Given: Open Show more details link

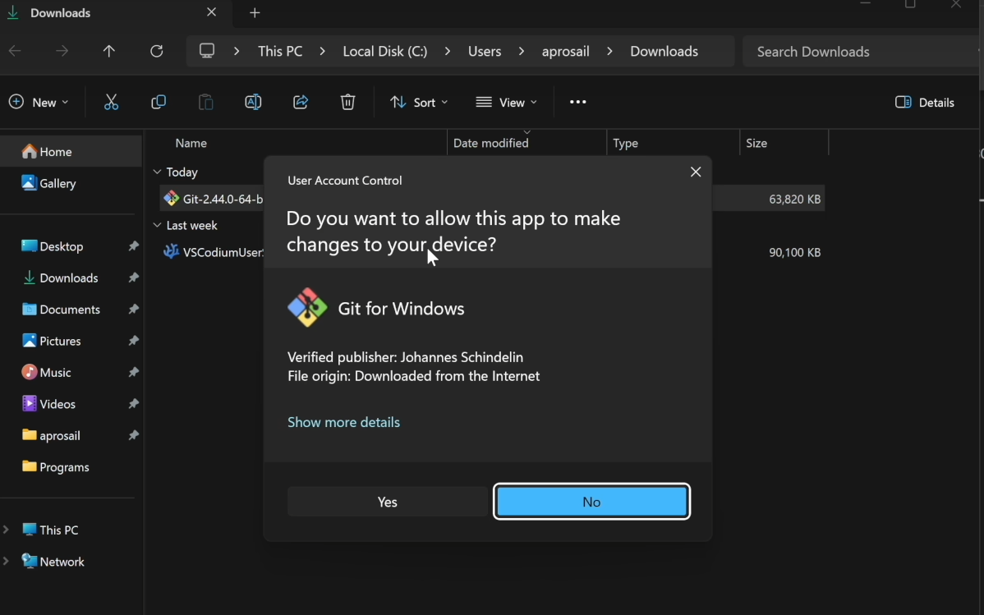Looking at the screenshot, I should click(x=343, y=422).
